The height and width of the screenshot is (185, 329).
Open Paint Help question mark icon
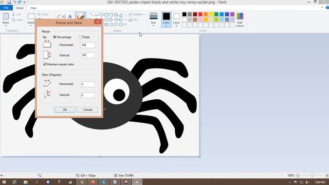[327, 8]
